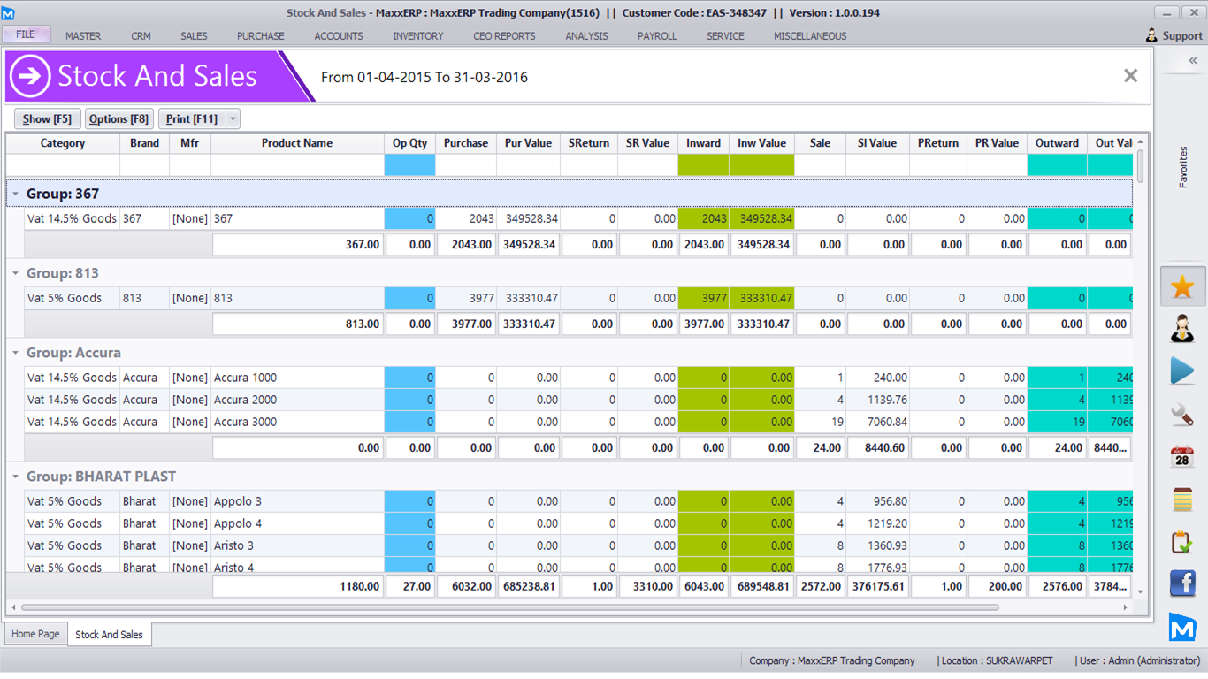Viewport: 1208px width, 679px height.
Task: Click the yellow notes icon
Action: pyautogui.click(x=1182, y=499)
